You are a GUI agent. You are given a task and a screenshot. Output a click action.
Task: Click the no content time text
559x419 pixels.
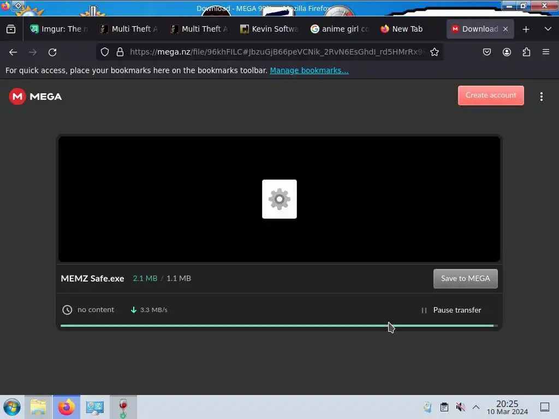pos(96,310)
